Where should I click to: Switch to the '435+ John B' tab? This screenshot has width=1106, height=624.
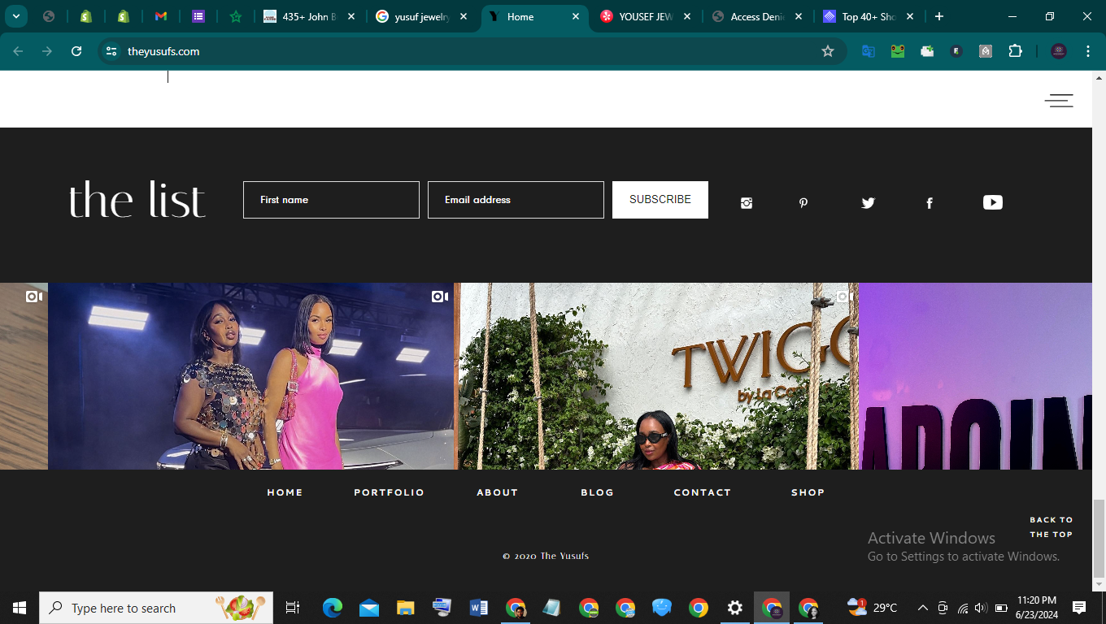pyautogui.click(x=310, y=16)
